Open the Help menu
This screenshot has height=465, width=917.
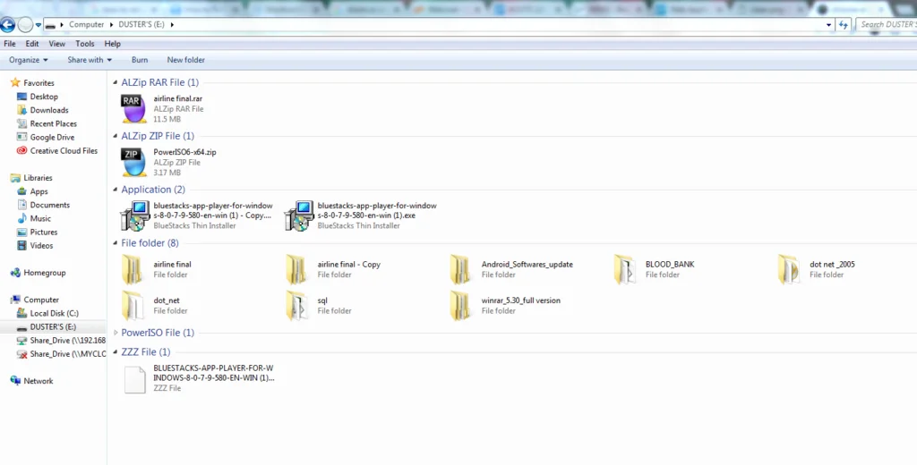(112, 44)
